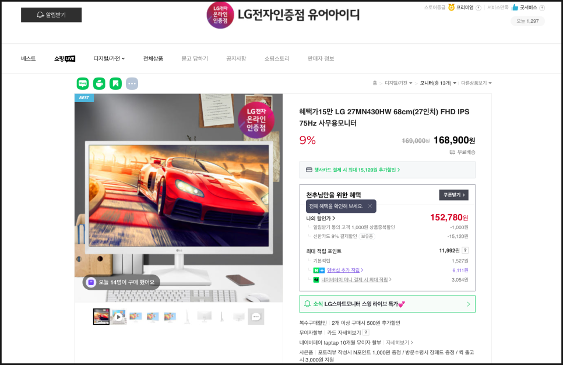
Task: Click the product title 27MN430HW text
Action: click(370, 112)
